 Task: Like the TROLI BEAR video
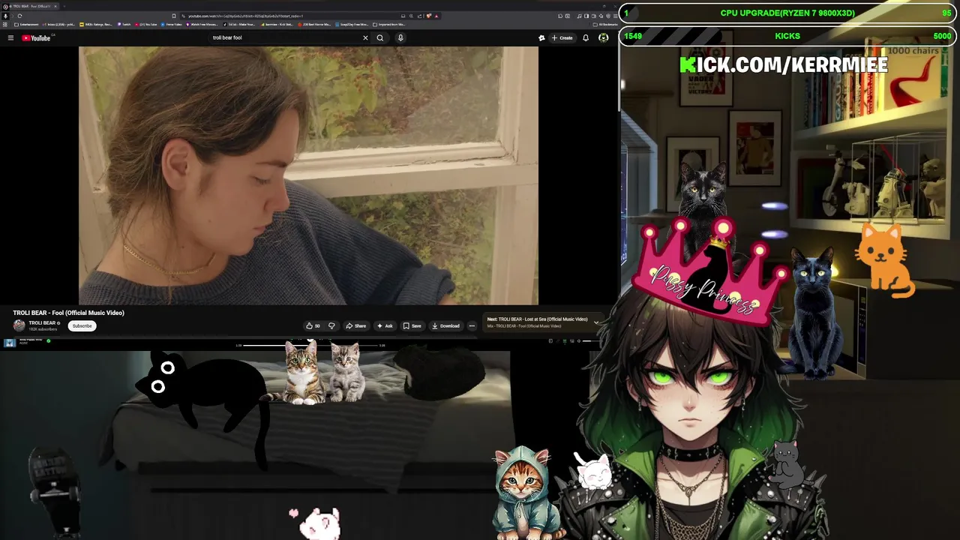(x=313, y=325)
